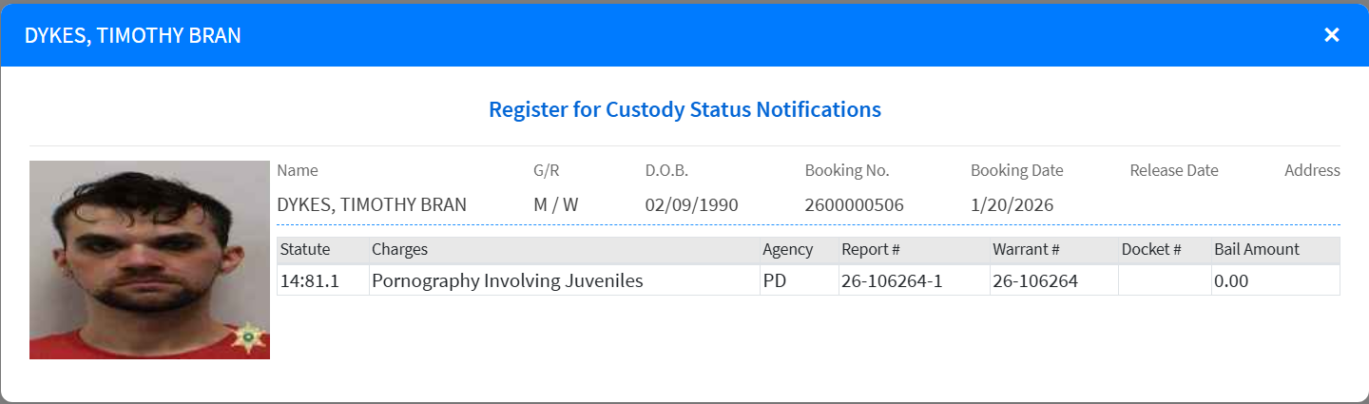The width and height of the screenshot is (1369, 404).
Task: Click the booking date 1/20/2026
Action: 1012,205
